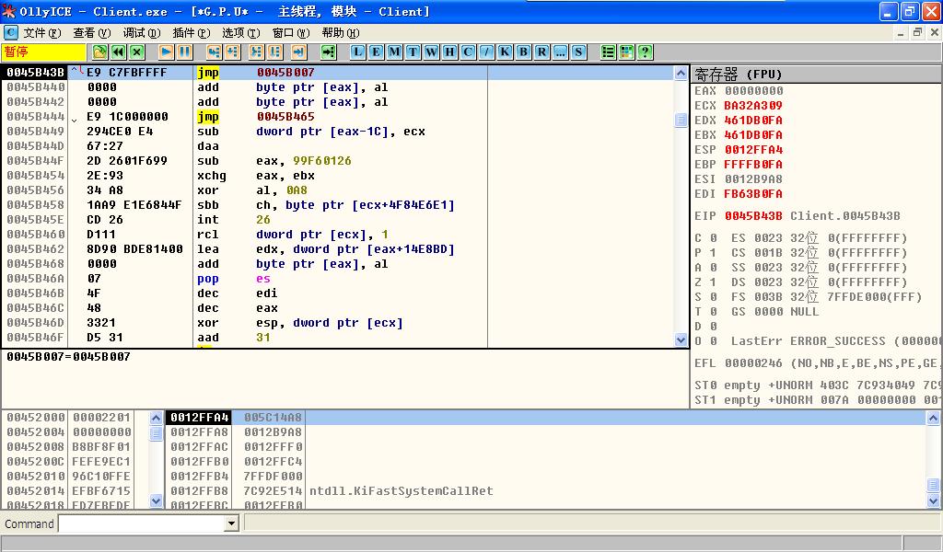Image resolution: width=943 pixels, height=552 pixels.
Task: Click inside the Command input field
Action: tap(142, 523)
